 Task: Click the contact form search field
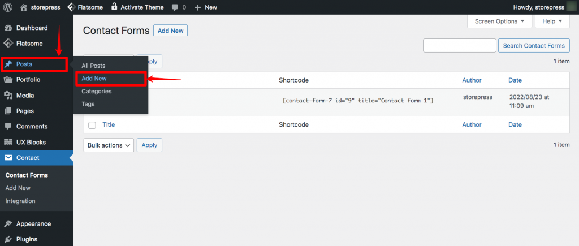pos(459,45)
